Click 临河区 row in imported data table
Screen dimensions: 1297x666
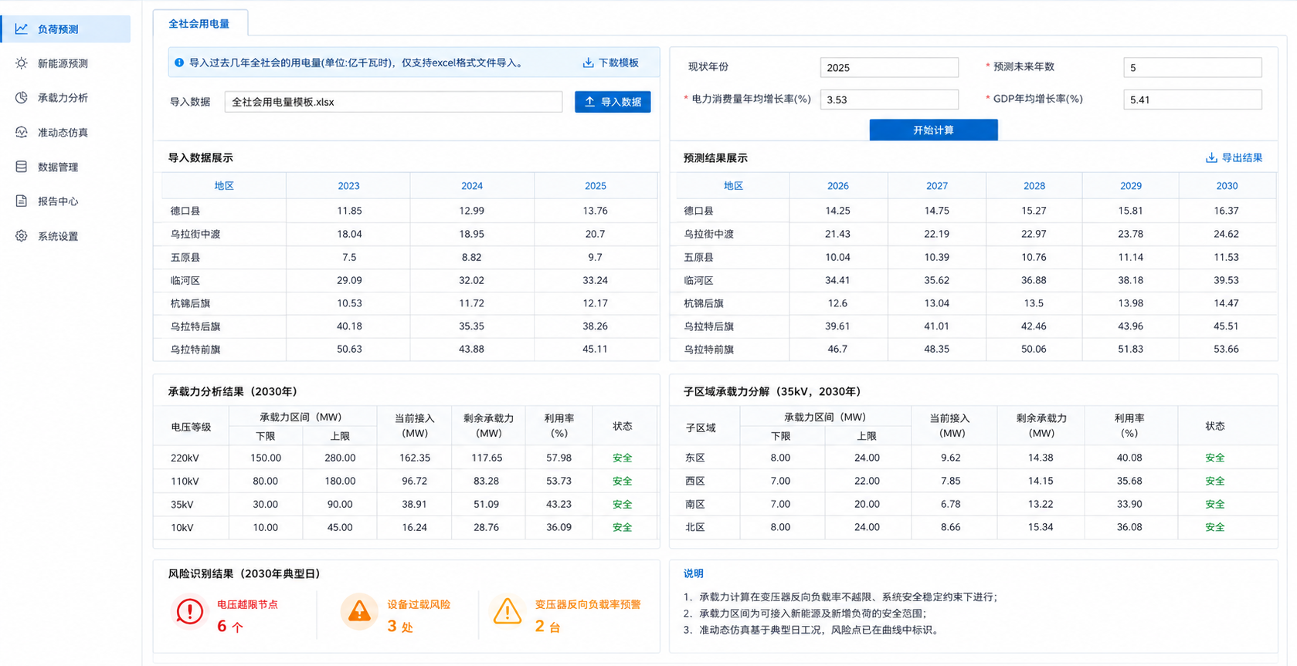coord(409,280)
